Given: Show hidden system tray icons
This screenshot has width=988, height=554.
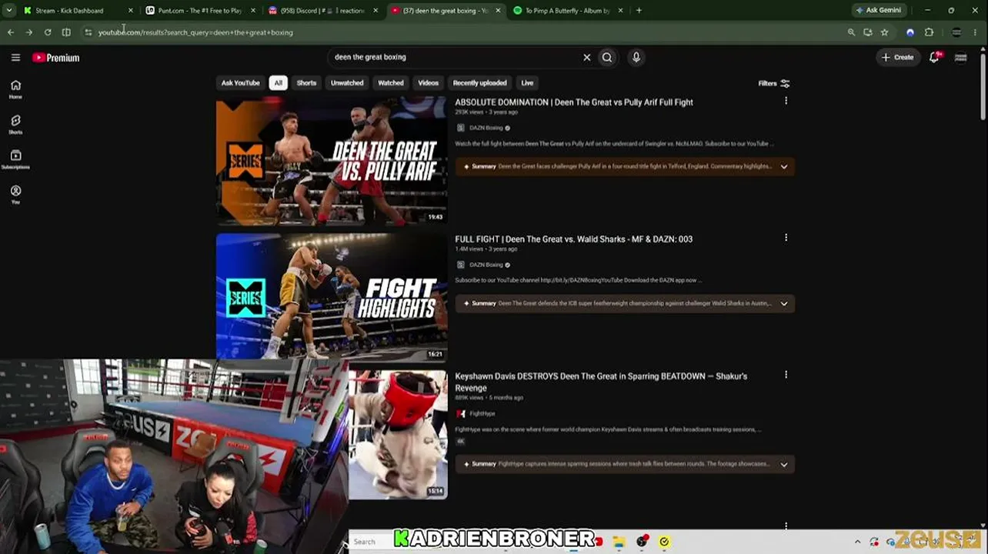Looking at the screenshot, I should (857, 542).
